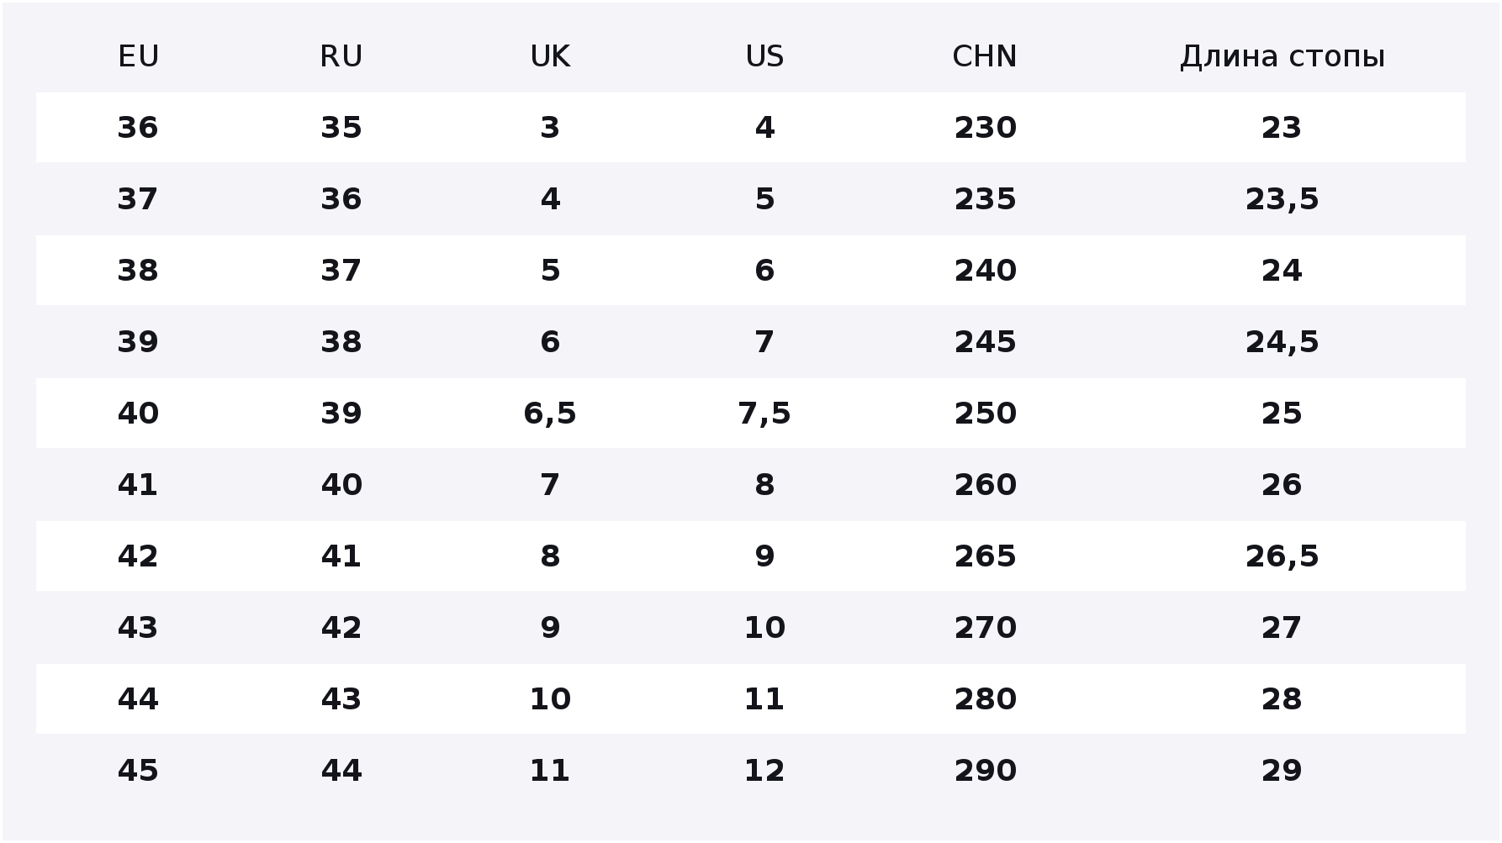This screenshot has width=1502, height=843.
Task: Select the CHN 240 cell
Action: tap(985, 271)
